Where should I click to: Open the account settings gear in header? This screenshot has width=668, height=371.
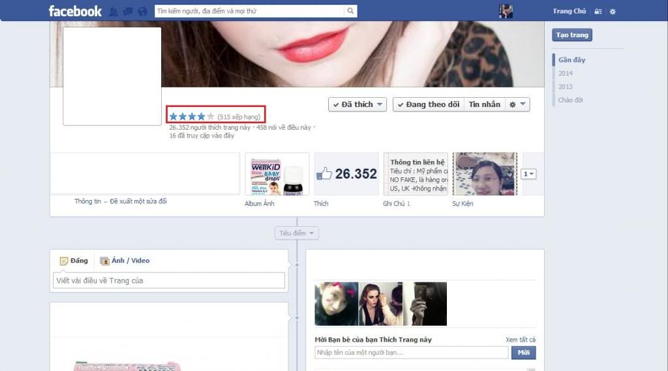click(x=612, y=12)
